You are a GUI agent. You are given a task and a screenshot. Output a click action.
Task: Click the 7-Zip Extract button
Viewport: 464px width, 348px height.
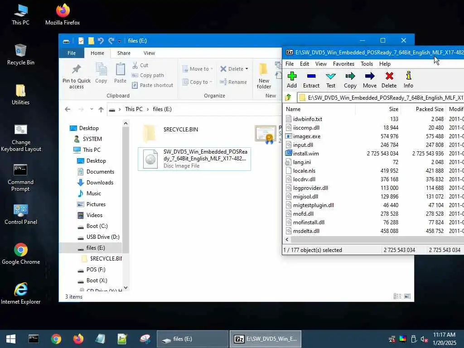click(311, 80)
